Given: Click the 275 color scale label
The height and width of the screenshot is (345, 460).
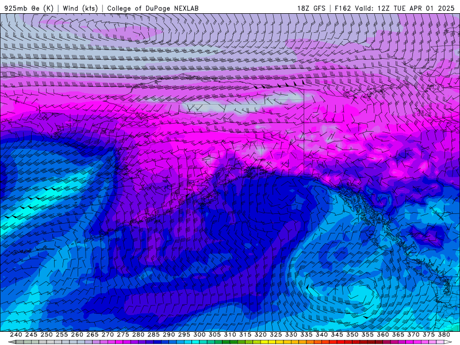Looking at the screenshot, I should [123, 335].
